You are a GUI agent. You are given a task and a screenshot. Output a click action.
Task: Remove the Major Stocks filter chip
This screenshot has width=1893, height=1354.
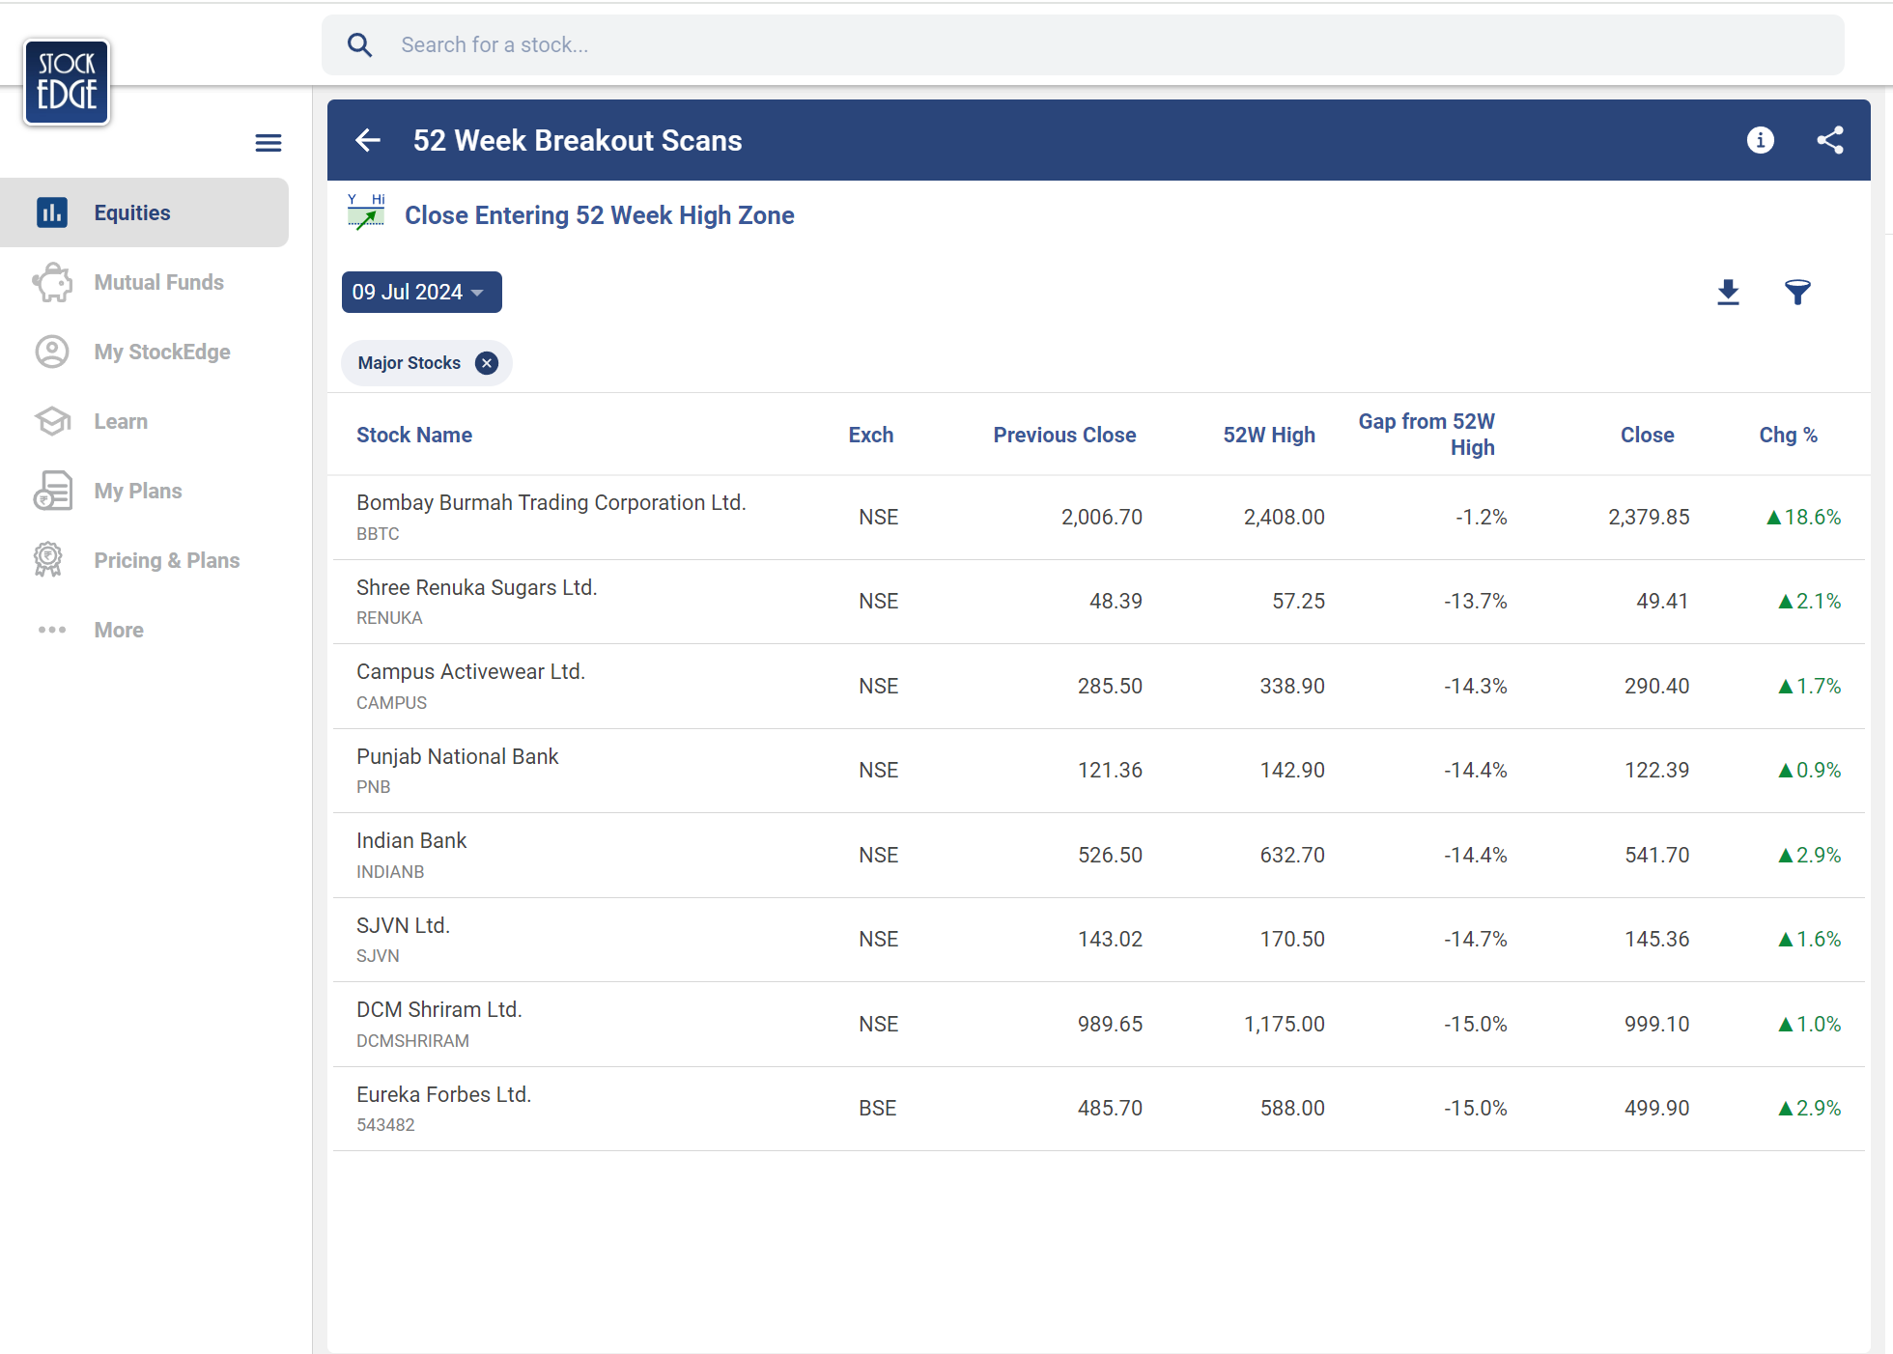pyautogui.click(x=487, y=363)
